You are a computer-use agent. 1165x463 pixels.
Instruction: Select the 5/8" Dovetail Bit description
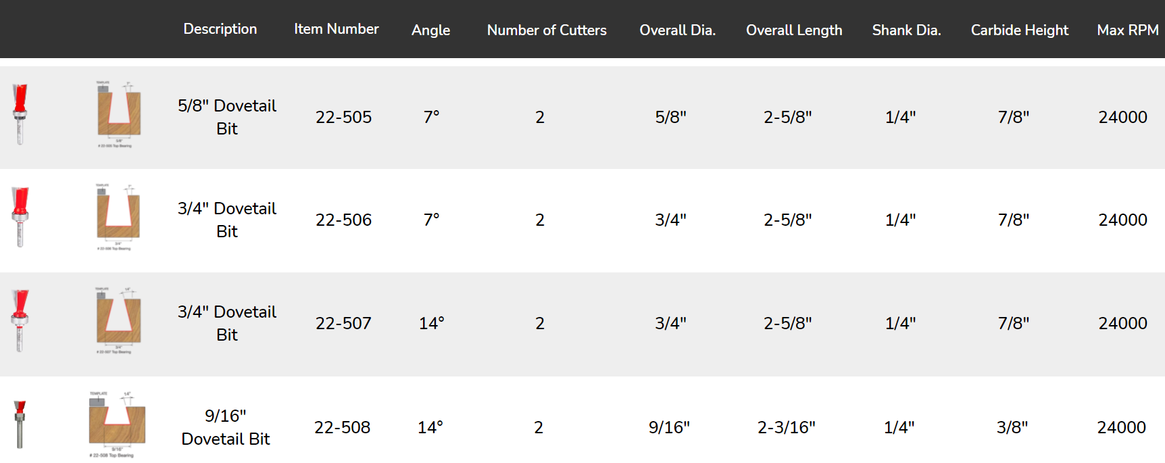pos(227,117)
